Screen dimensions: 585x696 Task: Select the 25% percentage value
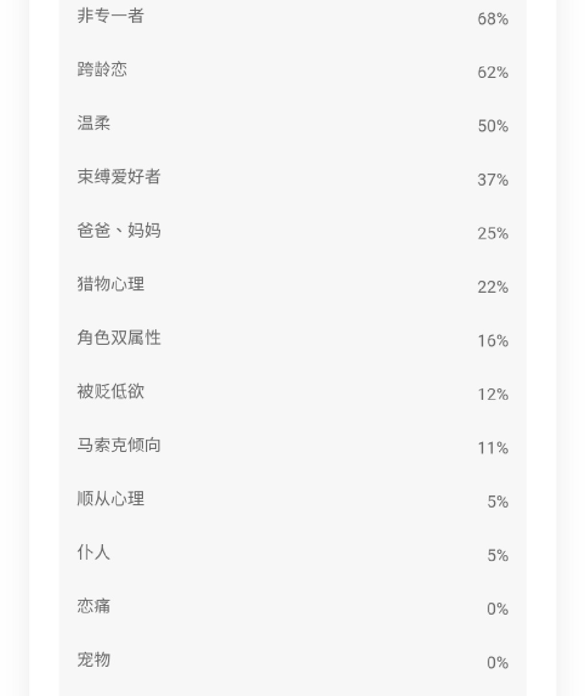493,233
